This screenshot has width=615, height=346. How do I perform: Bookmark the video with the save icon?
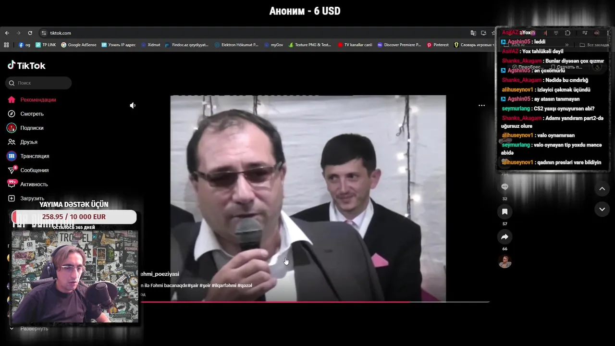click(504, 212)
